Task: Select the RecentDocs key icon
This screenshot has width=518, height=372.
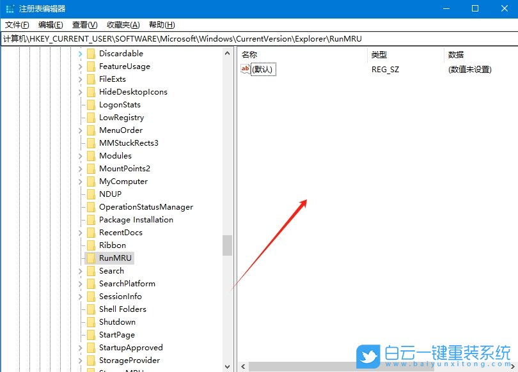Action: click(90, 232)
